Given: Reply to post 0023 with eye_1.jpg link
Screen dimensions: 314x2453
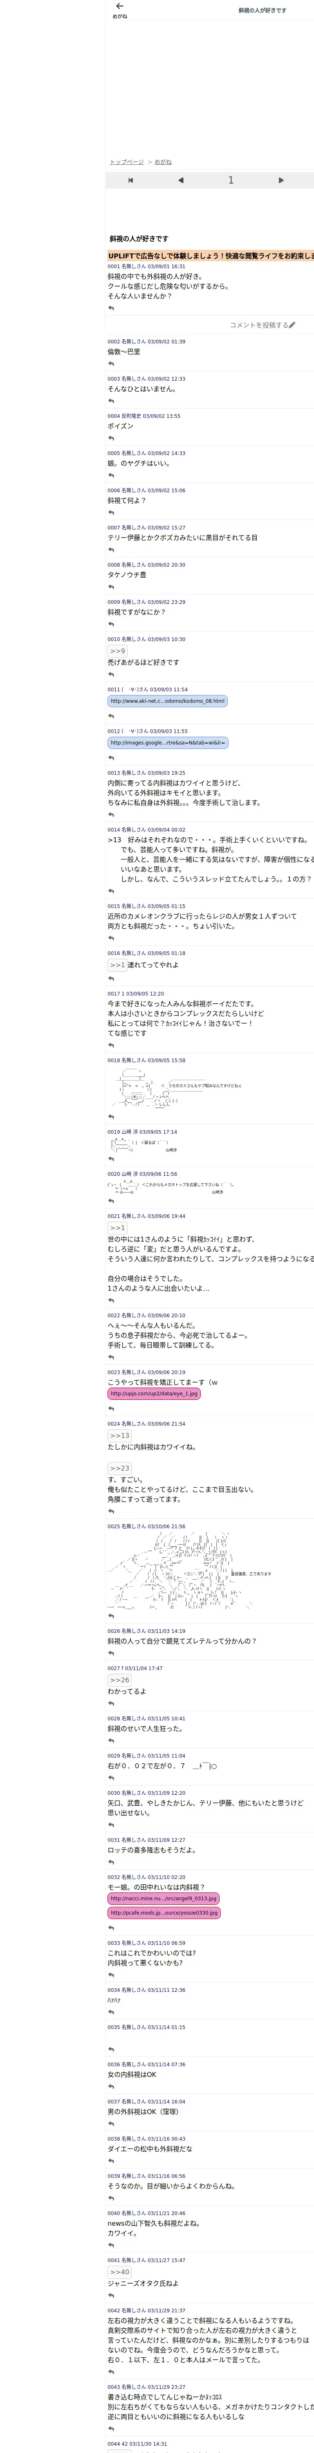Looking at the screenshot, I should [111, 1408].
